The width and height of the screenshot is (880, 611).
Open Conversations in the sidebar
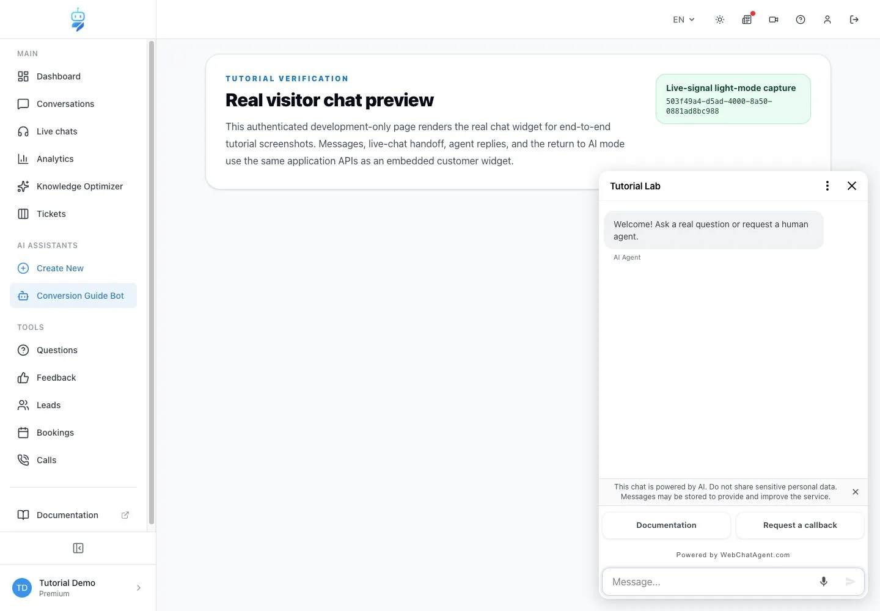pos(73,104)
